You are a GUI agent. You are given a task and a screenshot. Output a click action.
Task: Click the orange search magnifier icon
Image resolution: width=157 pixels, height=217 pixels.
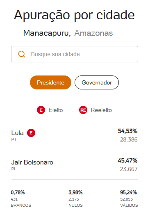coord(22,54)
